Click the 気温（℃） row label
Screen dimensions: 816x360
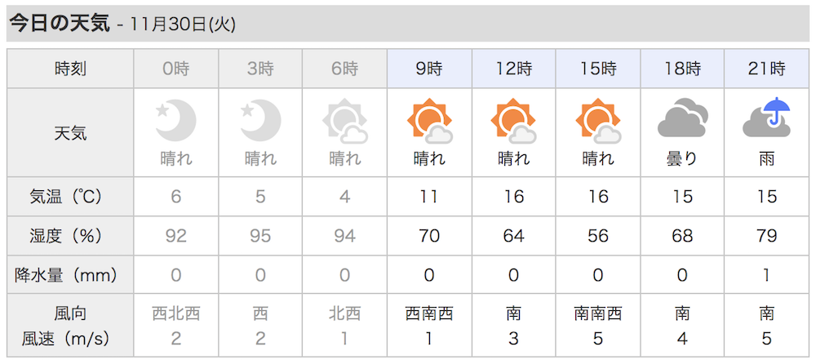point(65,197)
